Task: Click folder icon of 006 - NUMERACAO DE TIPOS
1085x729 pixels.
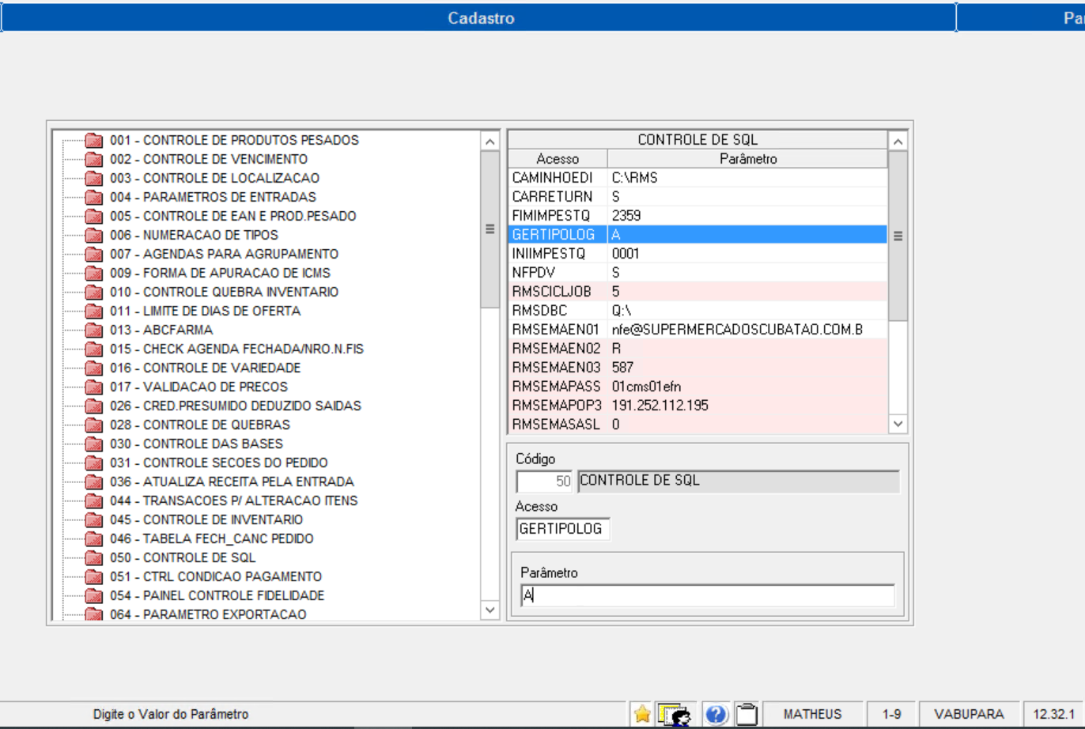Action: [x=94, y=236]
